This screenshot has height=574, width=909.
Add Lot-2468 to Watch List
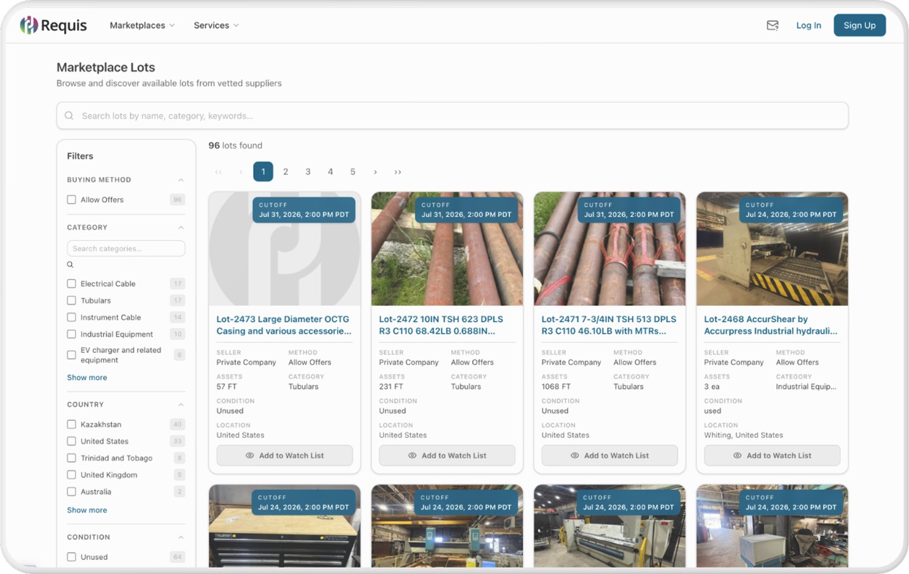[x=772, y=455]
